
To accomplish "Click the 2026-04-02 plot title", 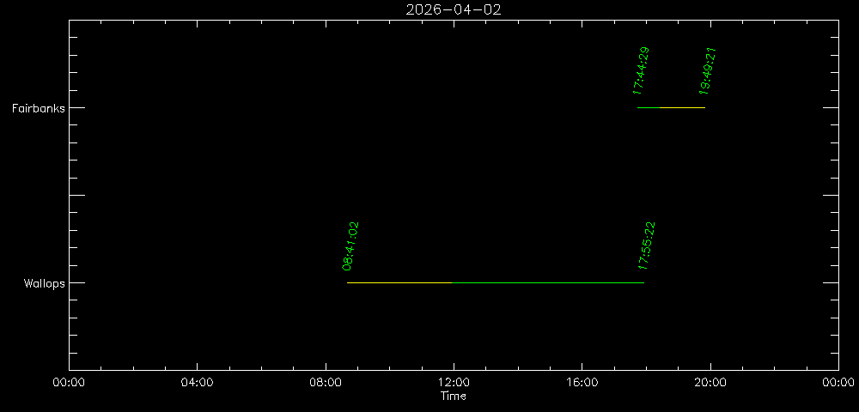I will click(x=454, y=9).
